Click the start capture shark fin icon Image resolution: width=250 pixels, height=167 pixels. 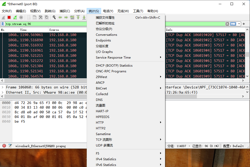[x=3, y=17]
